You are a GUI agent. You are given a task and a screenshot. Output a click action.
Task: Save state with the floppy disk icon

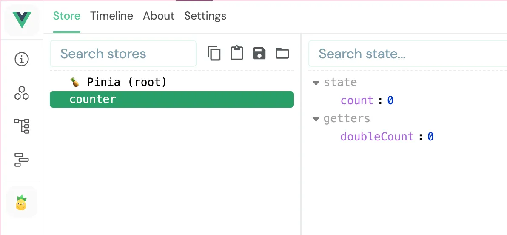point(259,53)
